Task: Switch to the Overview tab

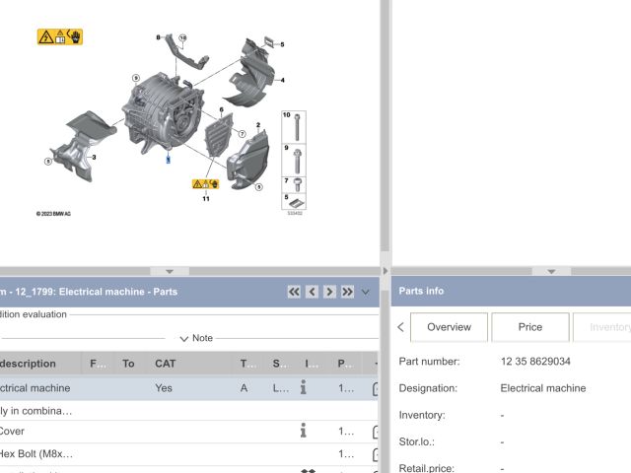Action: click(x=448, y=327)
